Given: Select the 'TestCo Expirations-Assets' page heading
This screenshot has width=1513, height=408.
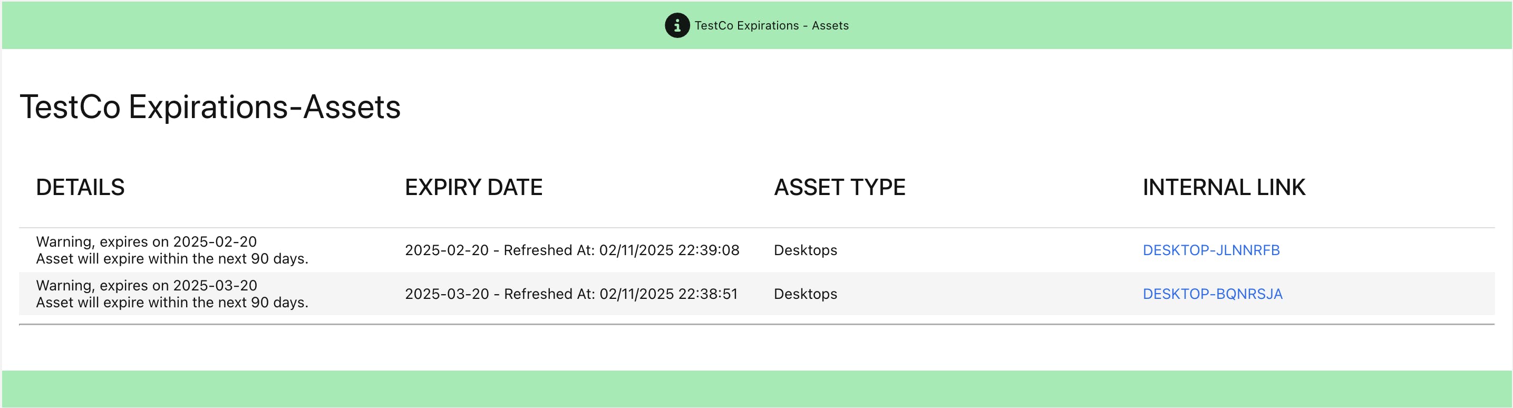Looking at the screenshot, I should pos(210,107).
